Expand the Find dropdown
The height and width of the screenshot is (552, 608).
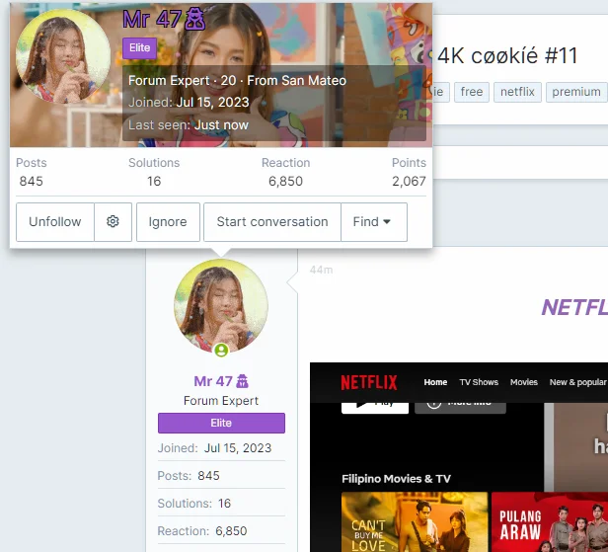click(374, 222)
